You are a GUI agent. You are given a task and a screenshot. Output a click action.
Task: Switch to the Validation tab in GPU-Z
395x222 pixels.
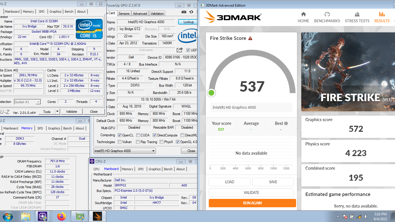tap(157, 14)
